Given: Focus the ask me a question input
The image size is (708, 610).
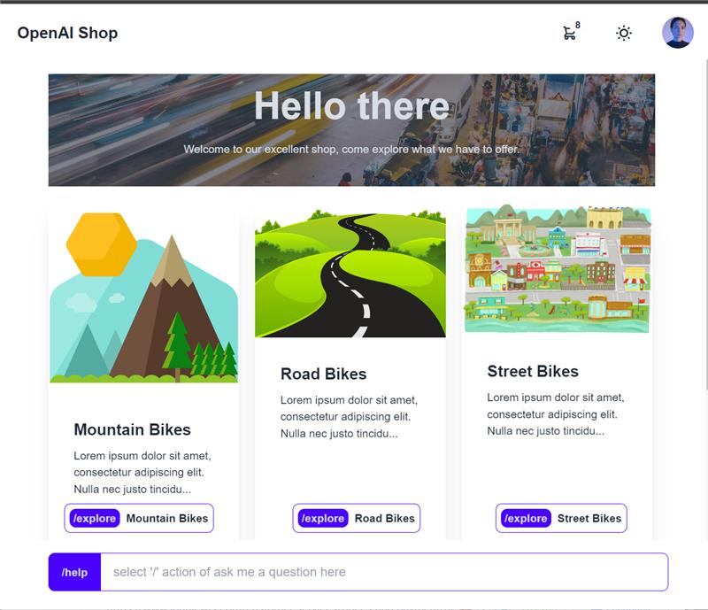Looking at the screenshot, I should 384,572.
